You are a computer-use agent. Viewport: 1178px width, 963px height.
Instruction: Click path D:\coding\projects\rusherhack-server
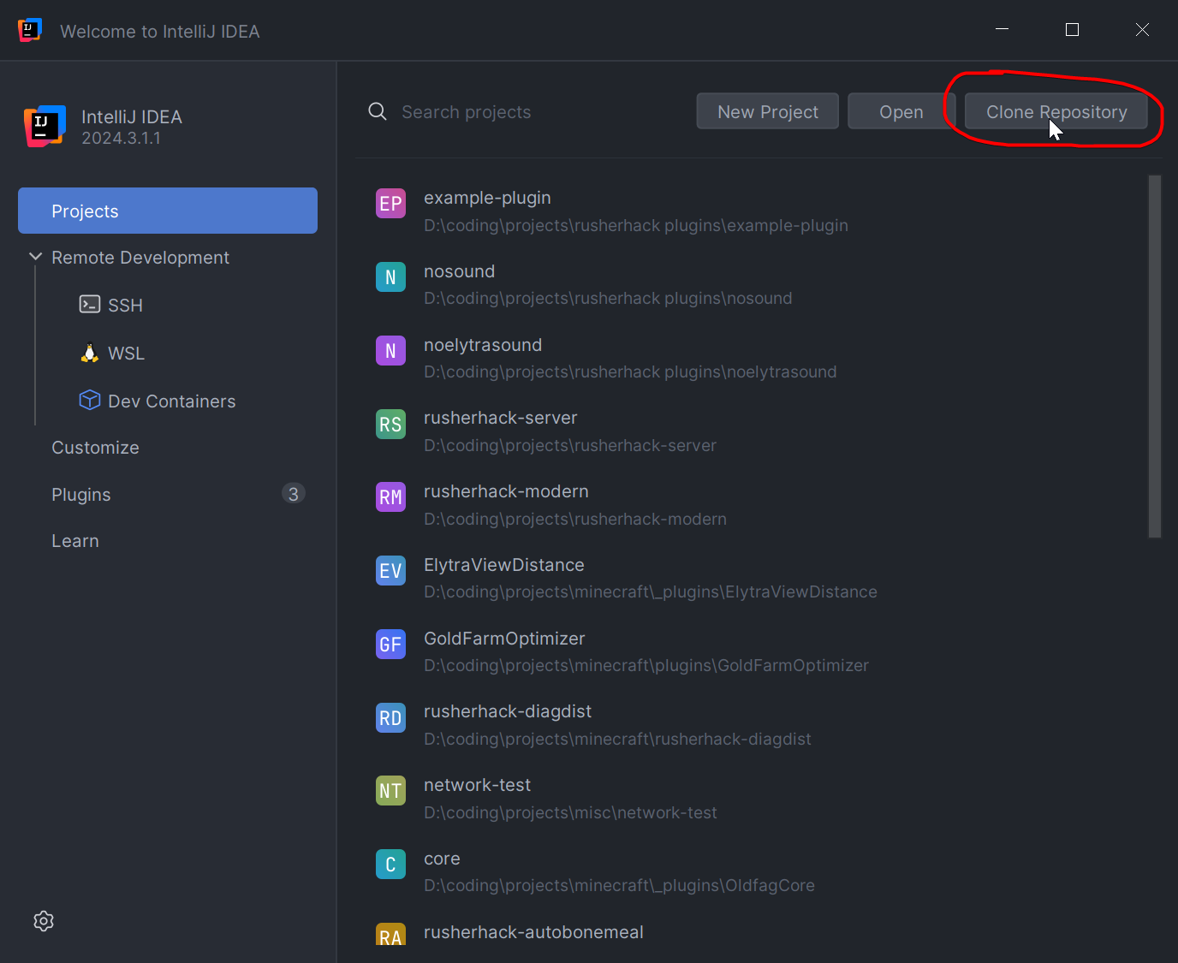570,445
